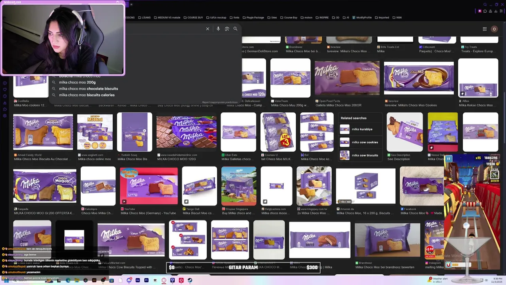Click Report inappropriate predictions link

220,102
